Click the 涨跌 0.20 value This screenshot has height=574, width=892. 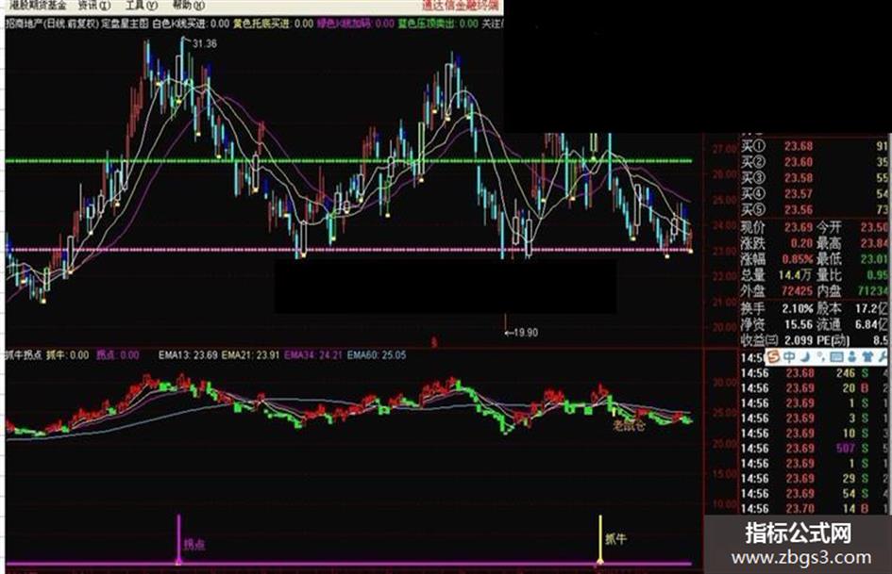point(801,244)
